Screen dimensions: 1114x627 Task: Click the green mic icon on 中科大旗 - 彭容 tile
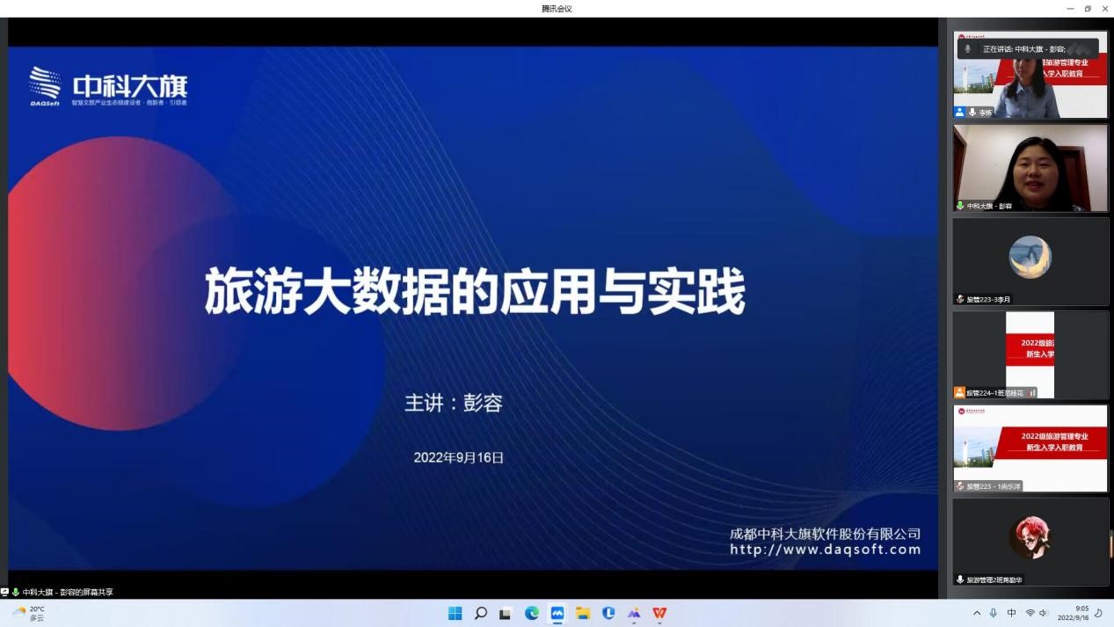tap(960, 206)
